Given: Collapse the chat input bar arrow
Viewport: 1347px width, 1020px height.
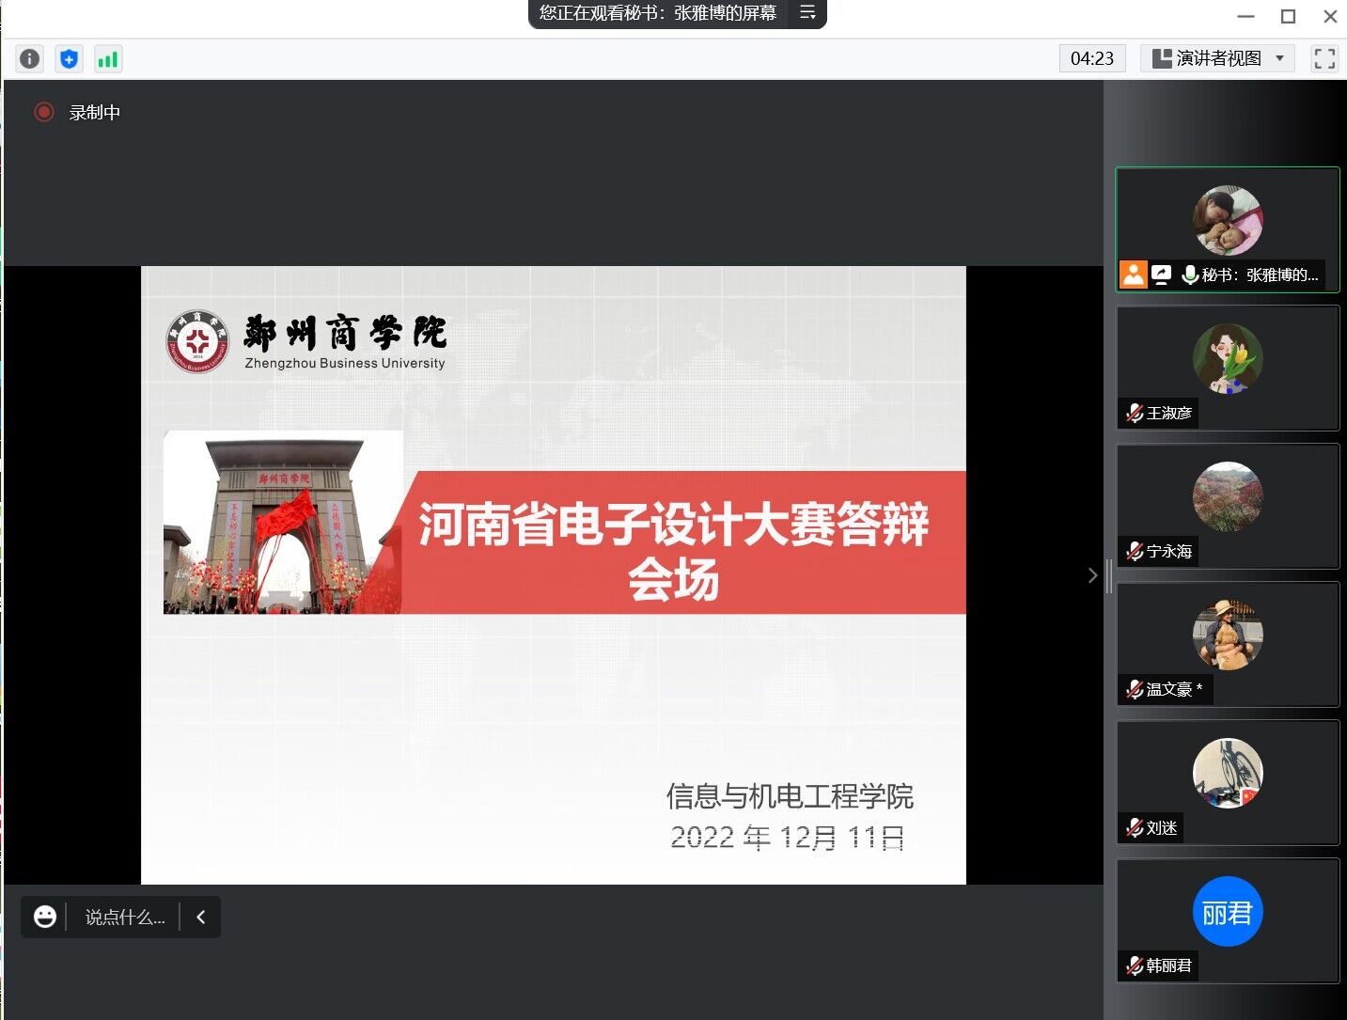Looking at the screenshot, I should (x=201, y=917).
